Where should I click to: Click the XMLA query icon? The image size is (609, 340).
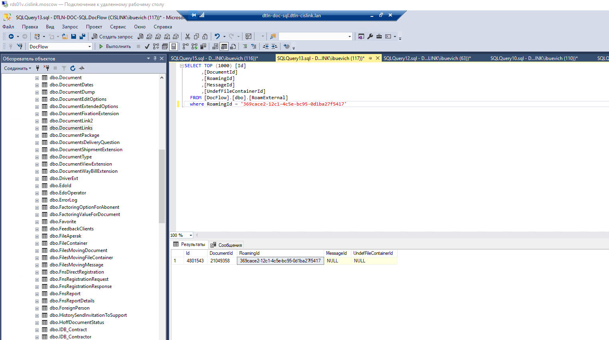point(167,36)
